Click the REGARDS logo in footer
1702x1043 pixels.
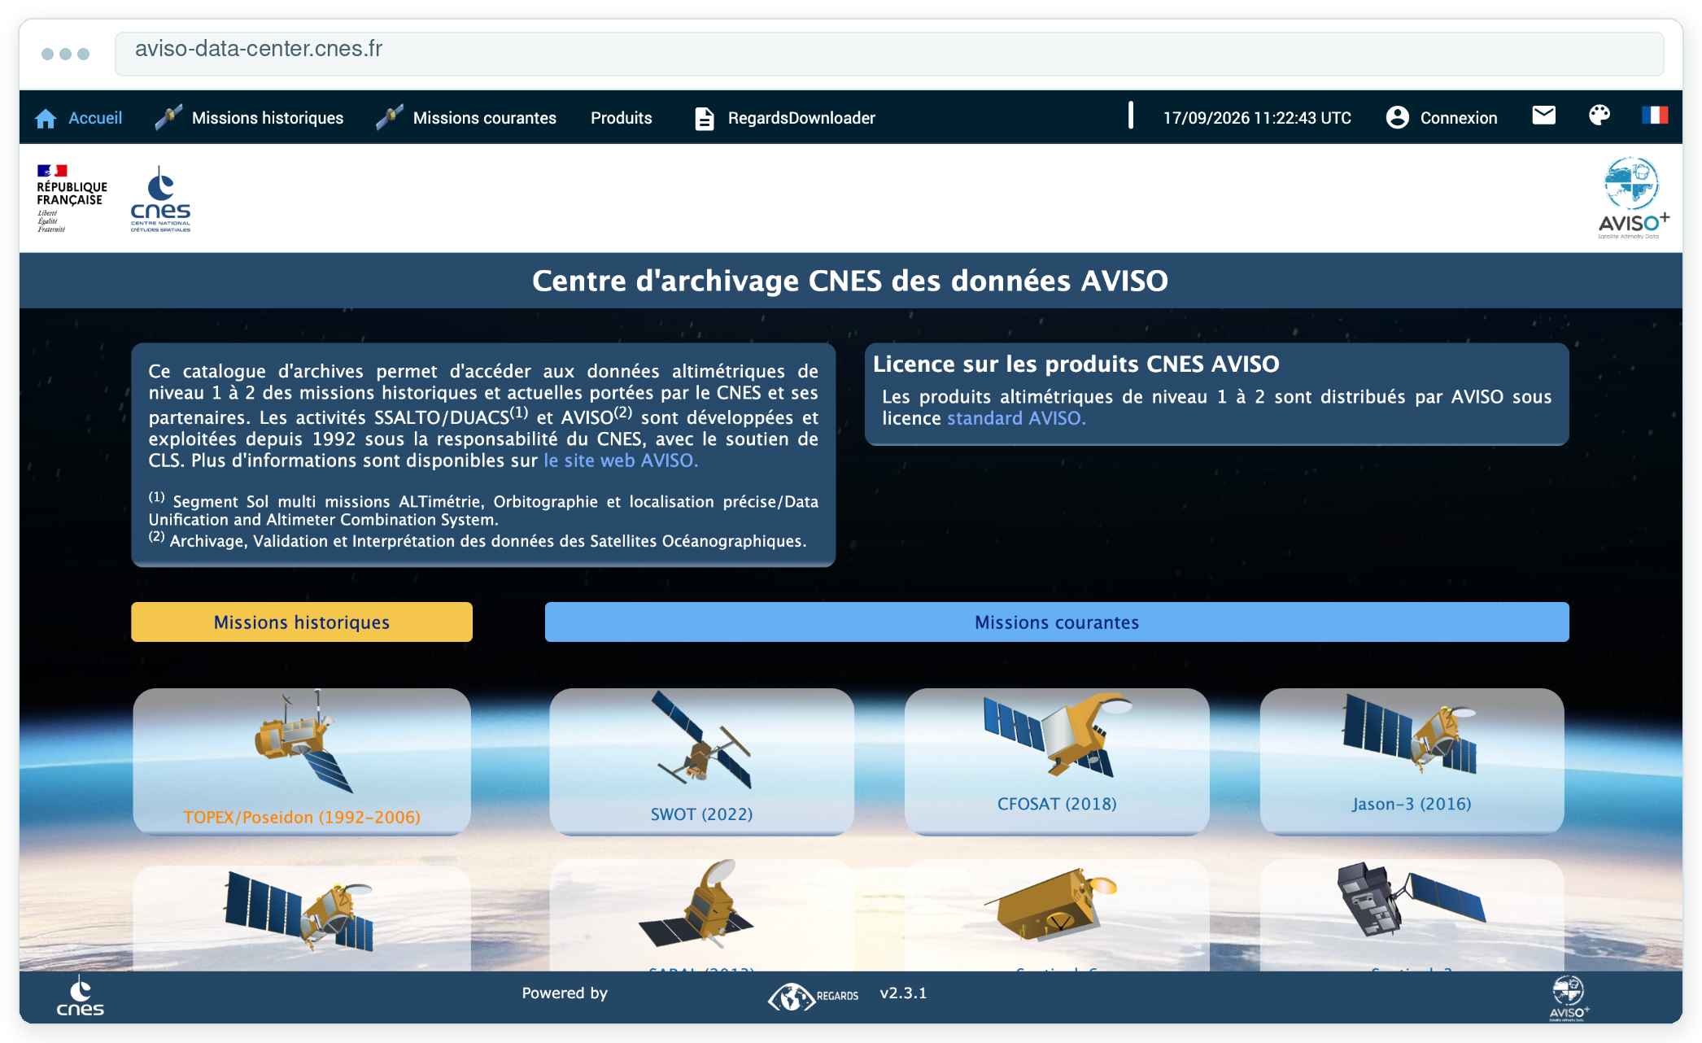pyautogui.click(x=813, y=996)
